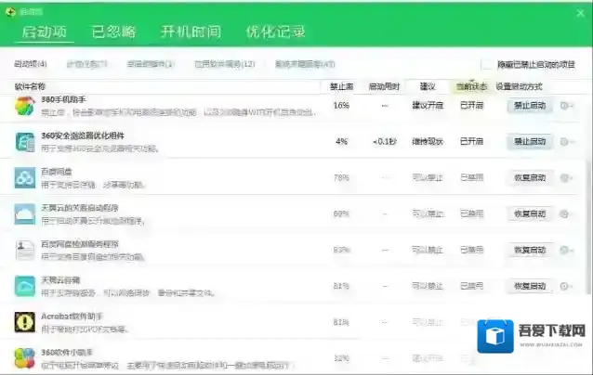Click the 360安全浏览器优化组件 name text
This screenshot has width=593, height=375.
coord(83,136)
